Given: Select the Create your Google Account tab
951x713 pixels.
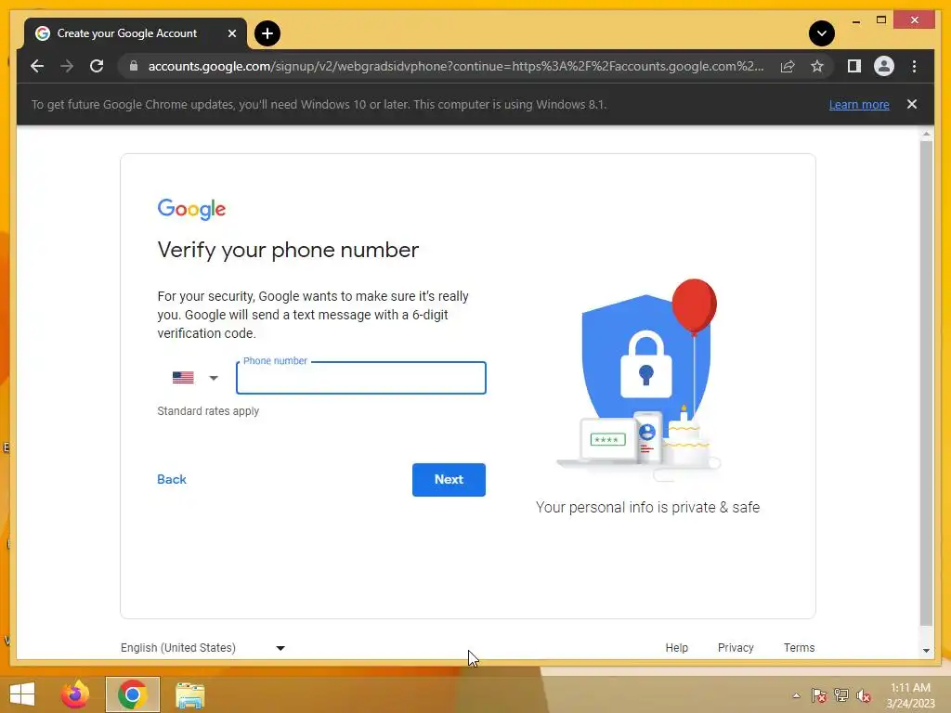Looking at the screenshot, I should (x=136, y=33).
